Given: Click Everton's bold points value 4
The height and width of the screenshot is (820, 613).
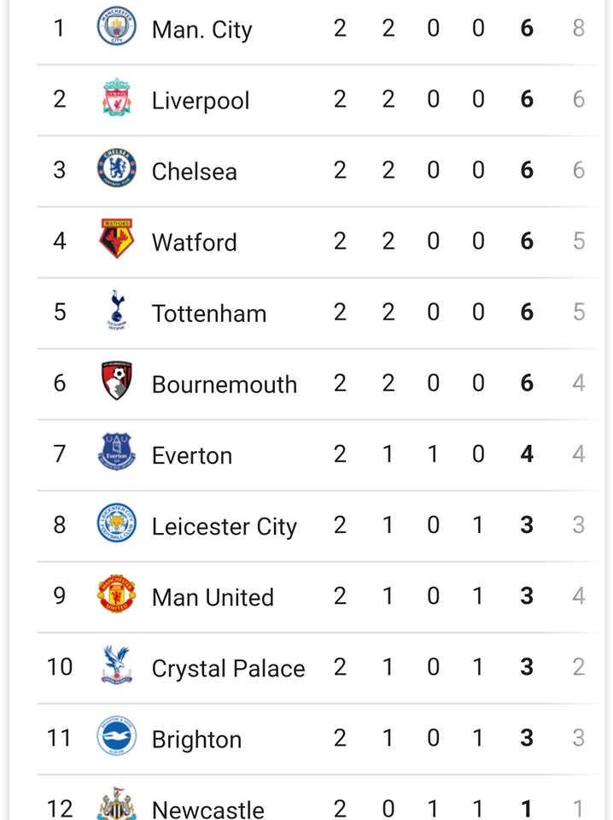Looking at the screenshot, I should pyautogui.click(x=527, y=454).
